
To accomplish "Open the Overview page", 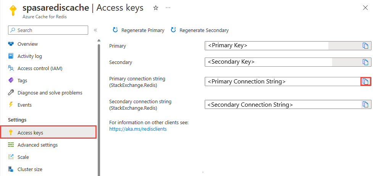I will [x=27, y=44].
